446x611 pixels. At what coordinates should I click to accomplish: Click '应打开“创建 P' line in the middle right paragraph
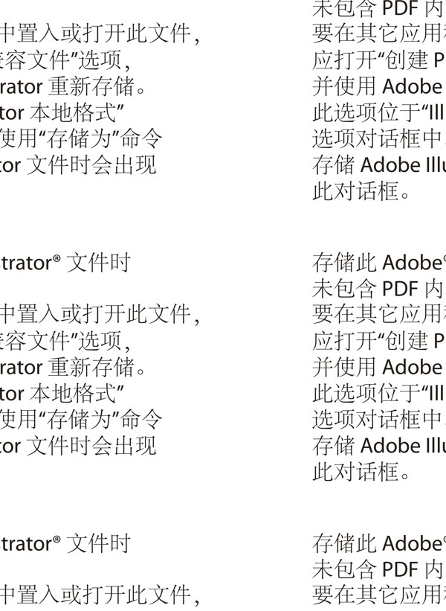(379, 341)
